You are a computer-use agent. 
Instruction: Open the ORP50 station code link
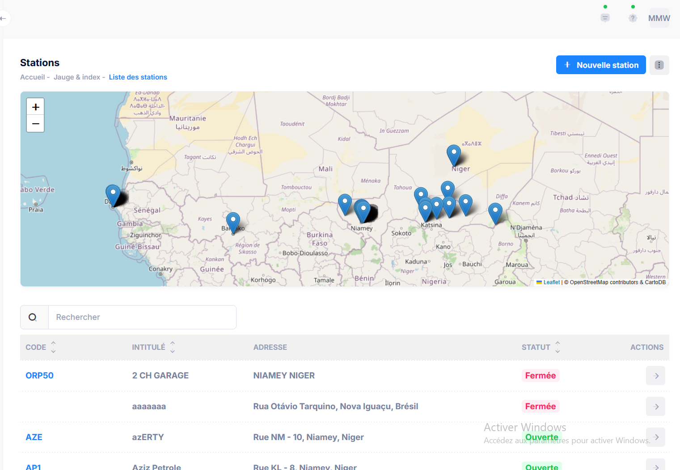(x=39, y=376)
